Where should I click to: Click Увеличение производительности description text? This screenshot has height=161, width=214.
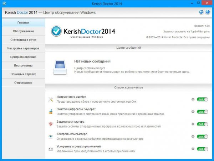tap(96, 151)
